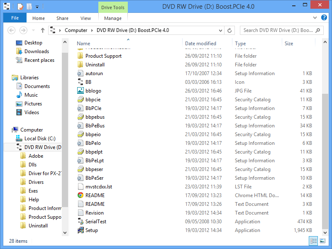The height and width of the screenshot is (249, 332).
Task: Click the Help question mark icon
Action: coord(324,18)
